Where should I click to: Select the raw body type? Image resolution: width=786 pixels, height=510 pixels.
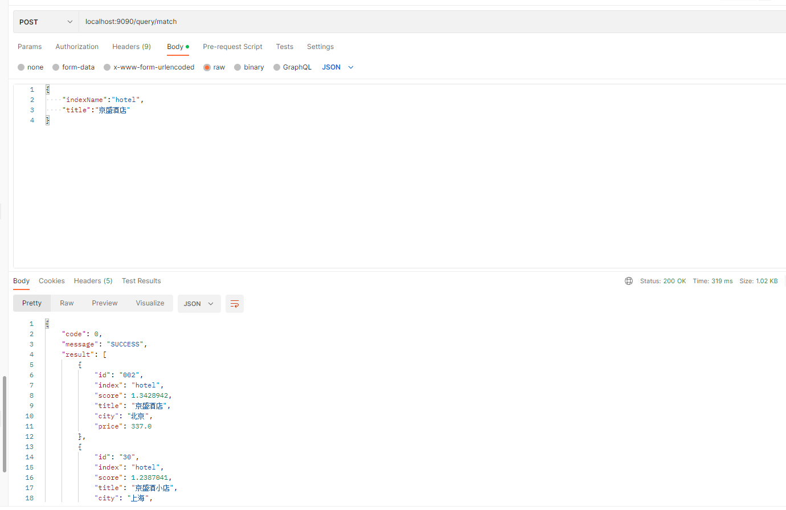click(214, 67)
